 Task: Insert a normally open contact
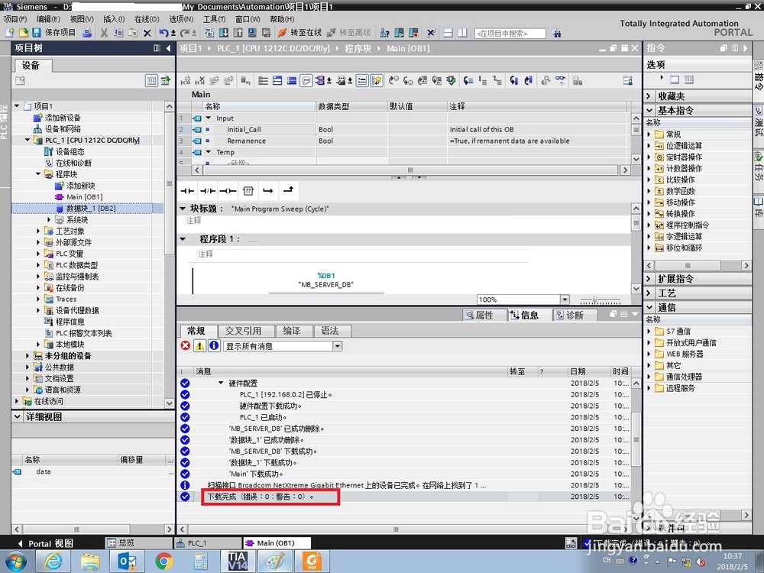coord(188,190)
